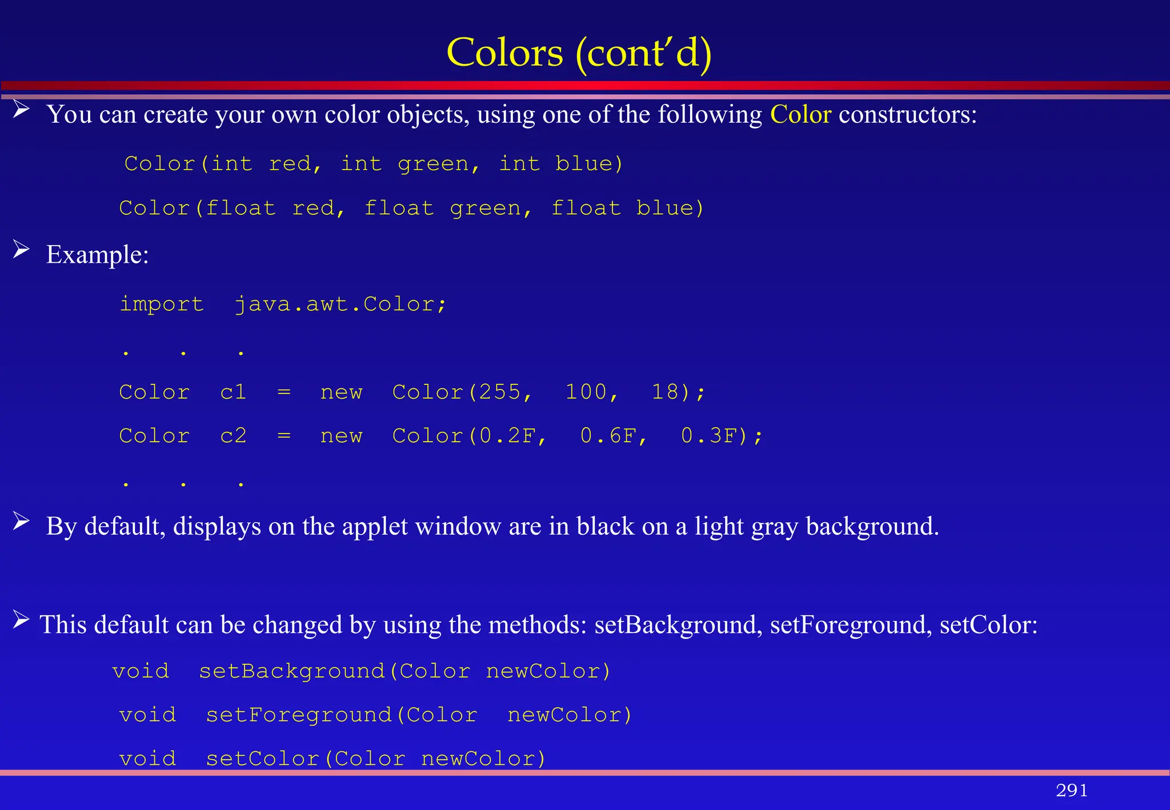The height and width of the screenshot is (810, 1170).
Task: Click the ellipsis dots below the import line
Action: point(183,354)
